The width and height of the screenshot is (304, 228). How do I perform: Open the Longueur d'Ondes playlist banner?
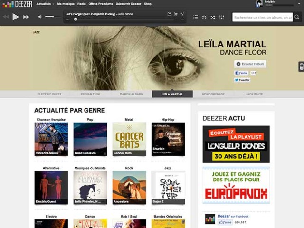tap(236, 144)
